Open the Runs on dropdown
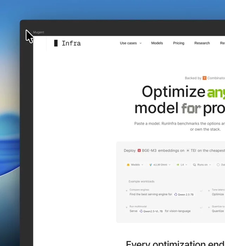This screenshot has height=246, width=225. 202,165
